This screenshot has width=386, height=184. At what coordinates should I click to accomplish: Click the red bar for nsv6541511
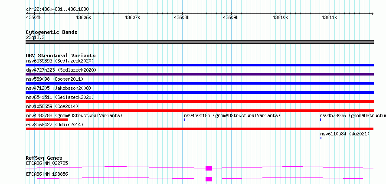coord(200,102)
